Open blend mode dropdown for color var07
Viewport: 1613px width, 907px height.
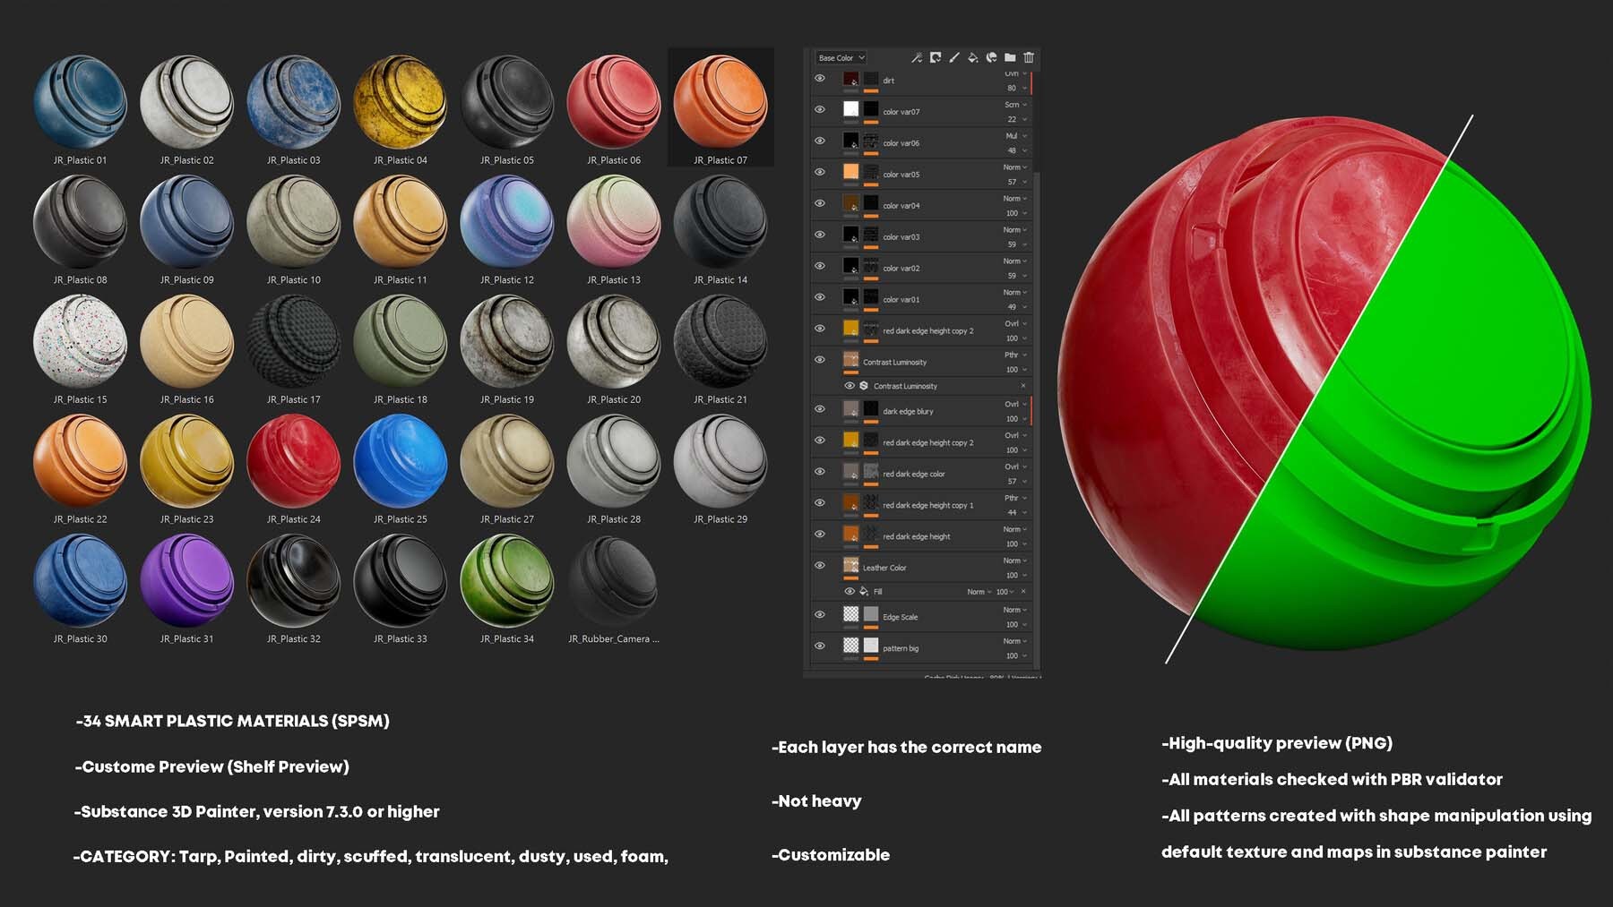[x=1015, y=105]
